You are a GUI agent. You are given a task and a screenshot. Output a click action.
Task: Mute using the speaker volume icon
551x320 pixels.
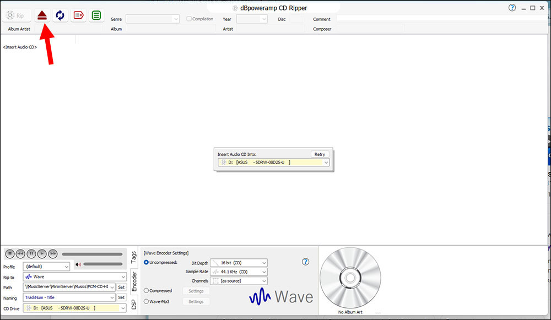[x=78, y=265]
